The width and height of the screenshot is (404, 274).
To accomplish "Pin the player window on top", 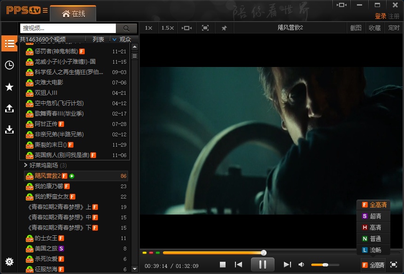I will coord(224,28).
